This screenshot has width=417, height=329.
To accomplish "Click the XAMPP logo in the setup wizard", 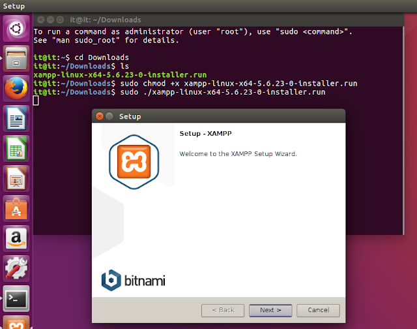I will coord(134,162).
